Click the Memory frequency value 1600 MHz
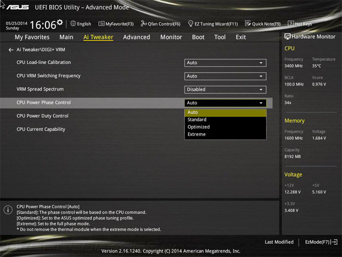The height and width of the screenshot is (257, 342). tap(293, 138)
